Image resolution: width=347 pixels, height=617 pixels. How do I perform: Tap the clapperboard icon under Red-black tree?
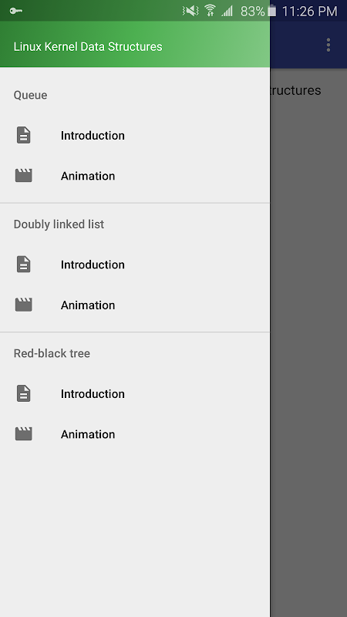[24, 433]
